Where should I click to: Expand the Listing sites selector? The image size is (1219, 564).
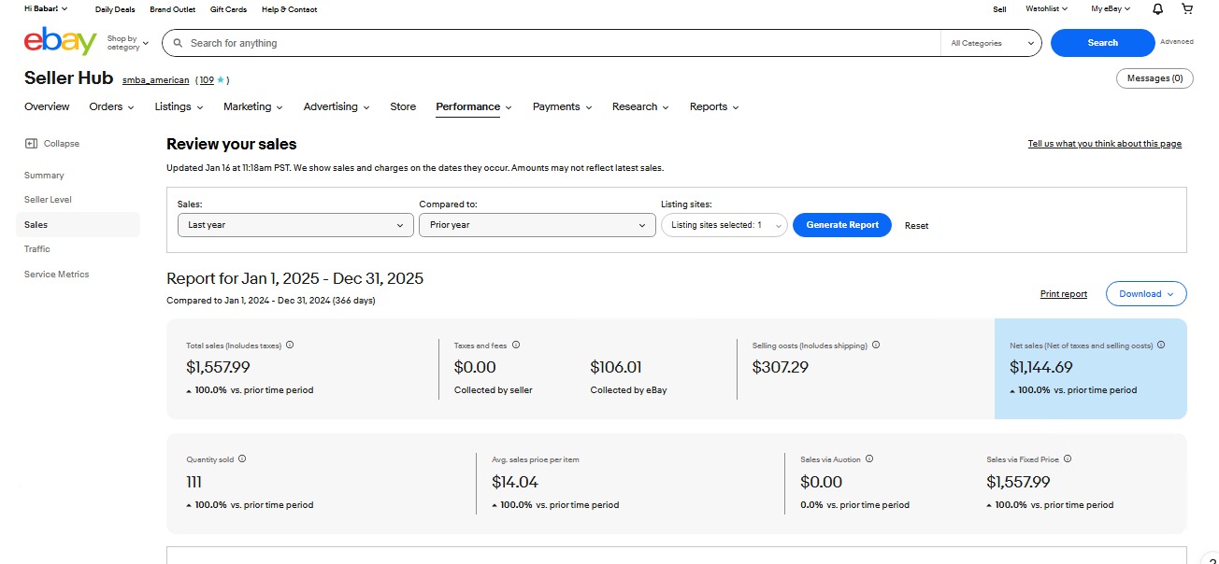click(x=724, y=225)
